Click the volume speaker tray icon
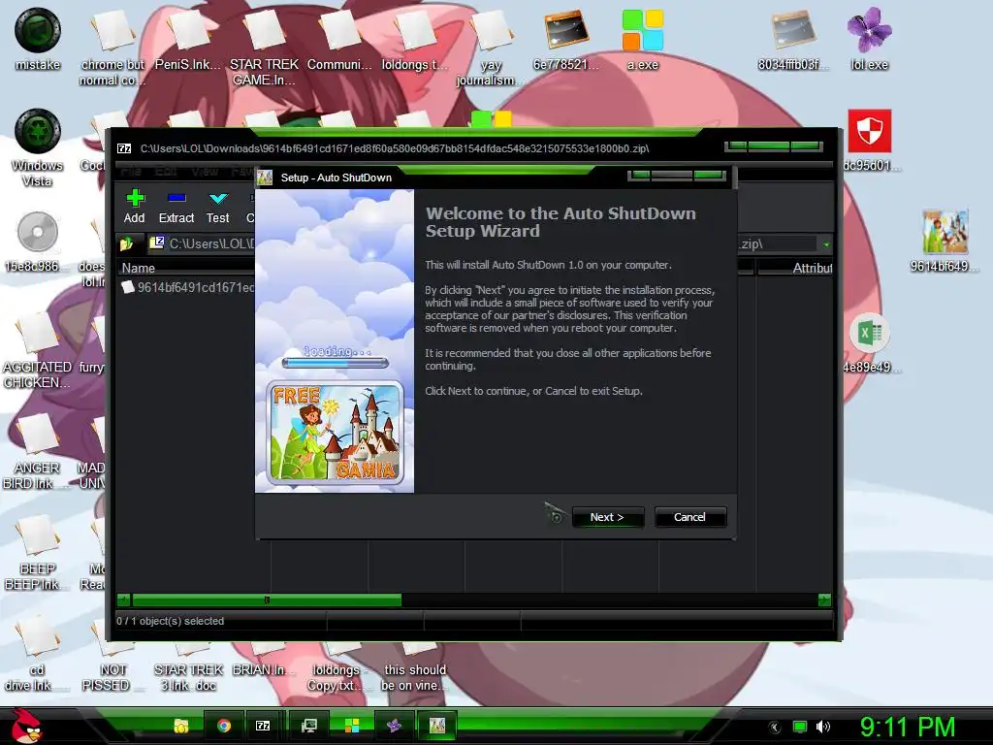The height and width of the screenshot is (745, 993). [x=822, y=727]
